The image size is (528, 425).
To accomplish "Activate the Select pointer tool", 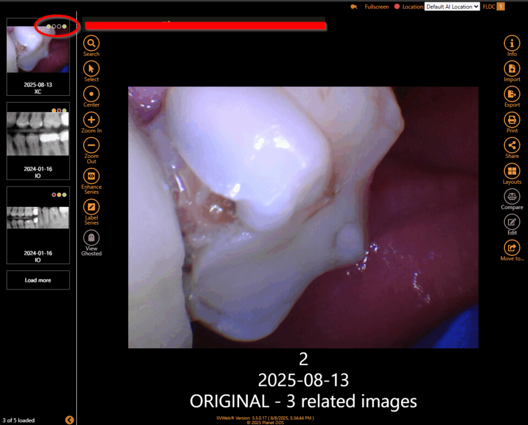I will (91, 68).
